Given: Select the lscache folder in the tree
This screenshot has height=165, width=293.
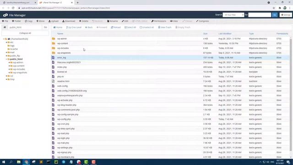Looking at the screenshot, I should [x=14, y=49].
